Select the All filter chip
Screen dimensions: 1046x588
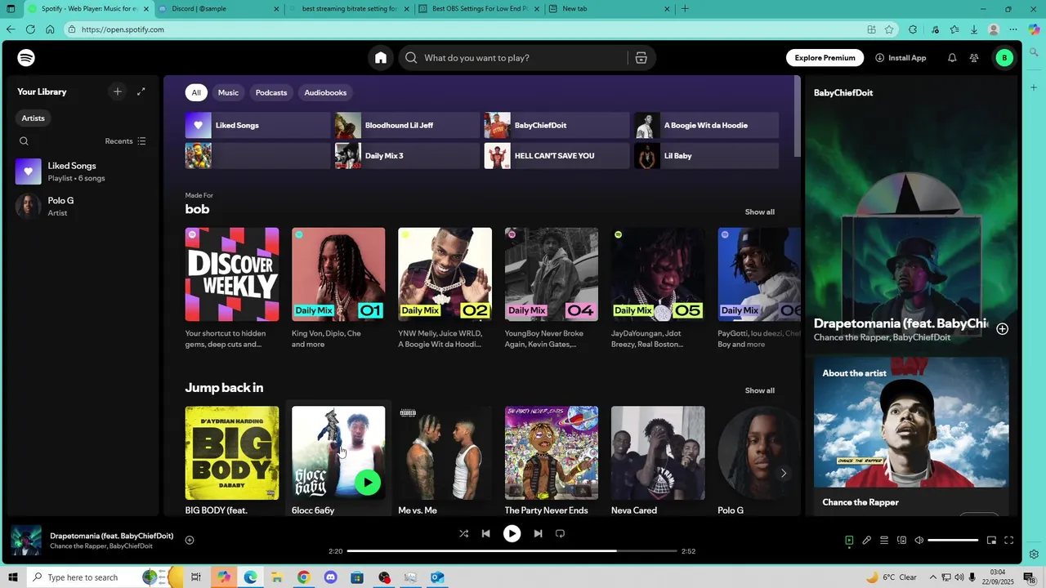196,92
